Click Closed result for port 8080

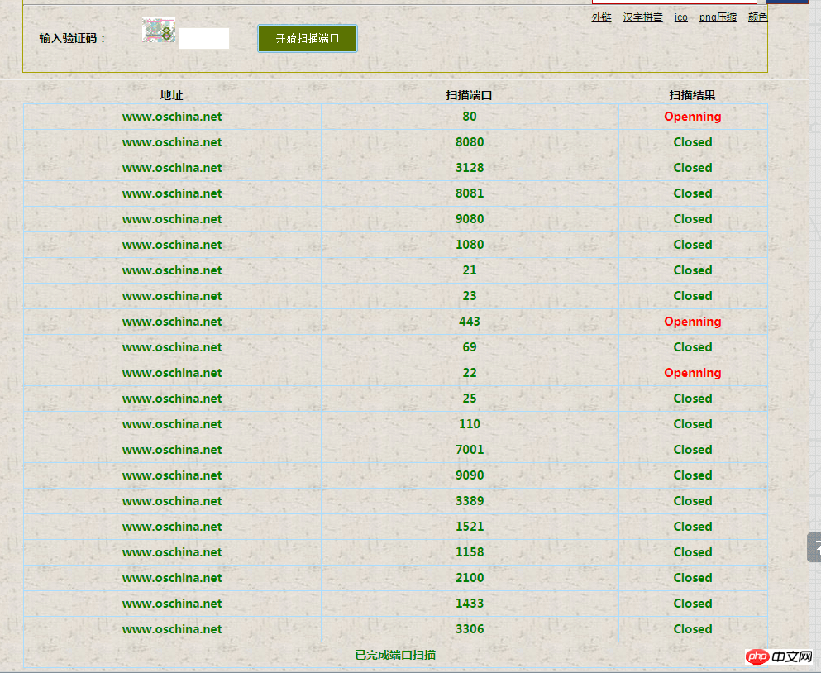[x=693, y=142]
